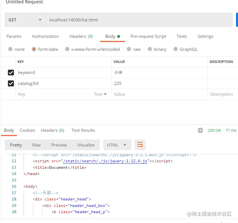Select the binary body option

(150, 49)
